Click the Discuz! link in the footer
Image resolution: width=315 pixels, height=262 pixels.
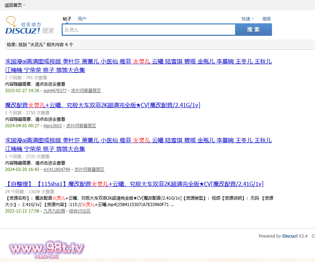pyautogui.click(x=290, y=236)
